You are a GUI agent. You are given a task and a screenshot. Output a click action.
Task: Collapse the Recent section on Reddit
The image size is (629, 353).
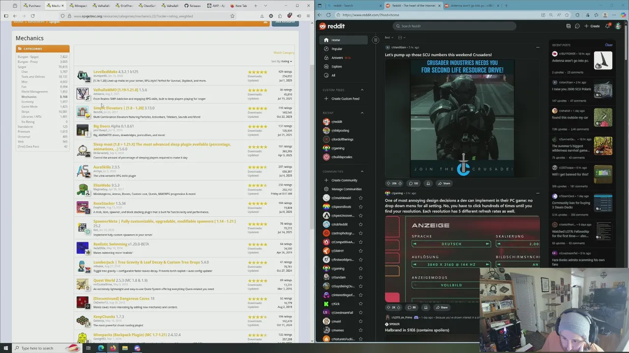pyautogui.click(x=362, y=113)
